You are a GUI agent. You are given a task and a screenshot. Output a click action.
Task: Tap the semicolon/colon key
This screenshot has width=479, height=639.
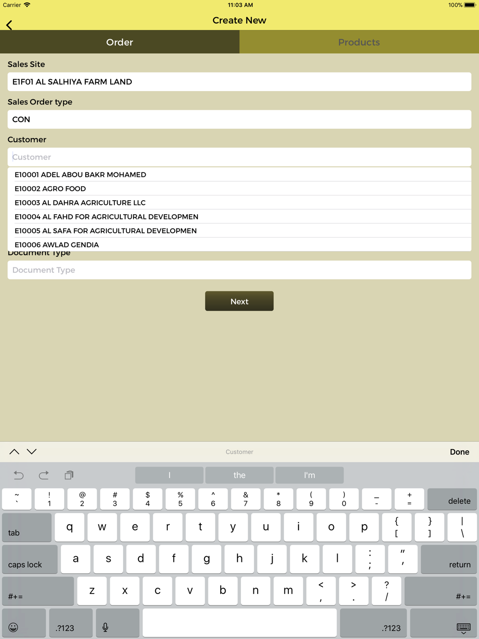pos(370,559)
